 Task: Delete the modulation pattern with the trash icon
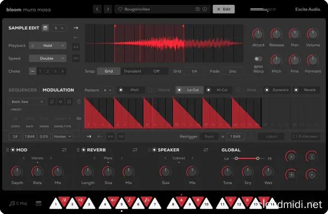(79, 102)
